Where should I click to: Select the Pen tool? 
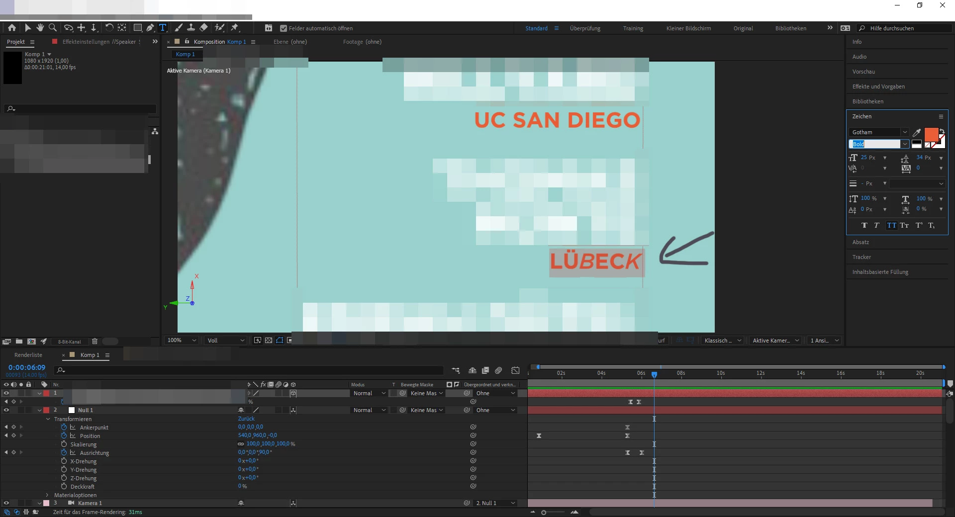[150, 28]
